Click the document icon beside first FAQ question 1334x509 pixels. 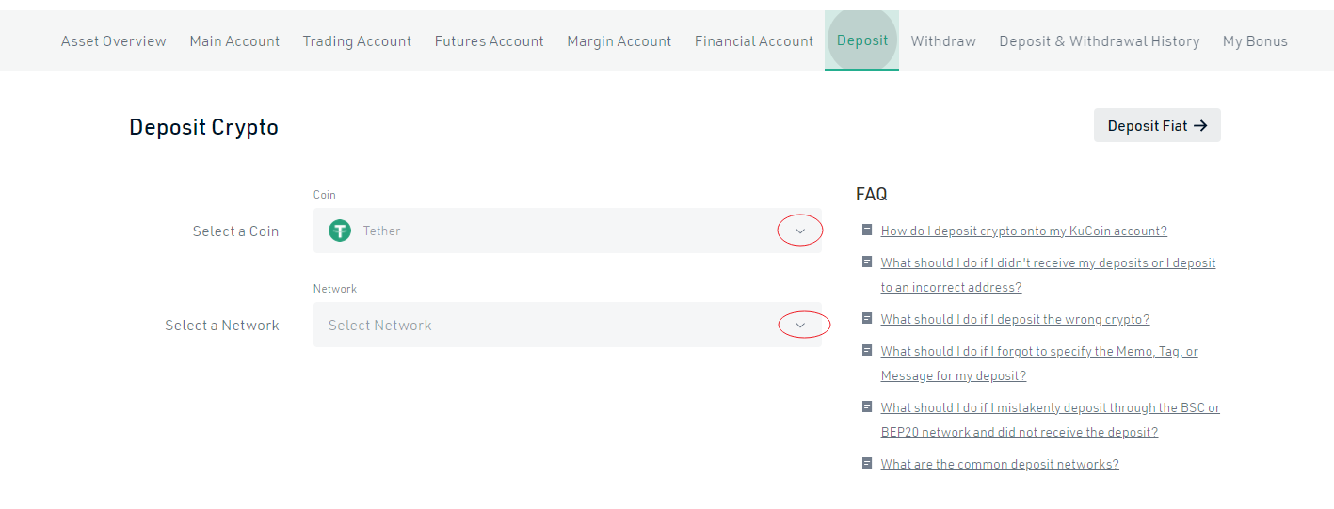(867, 230)
